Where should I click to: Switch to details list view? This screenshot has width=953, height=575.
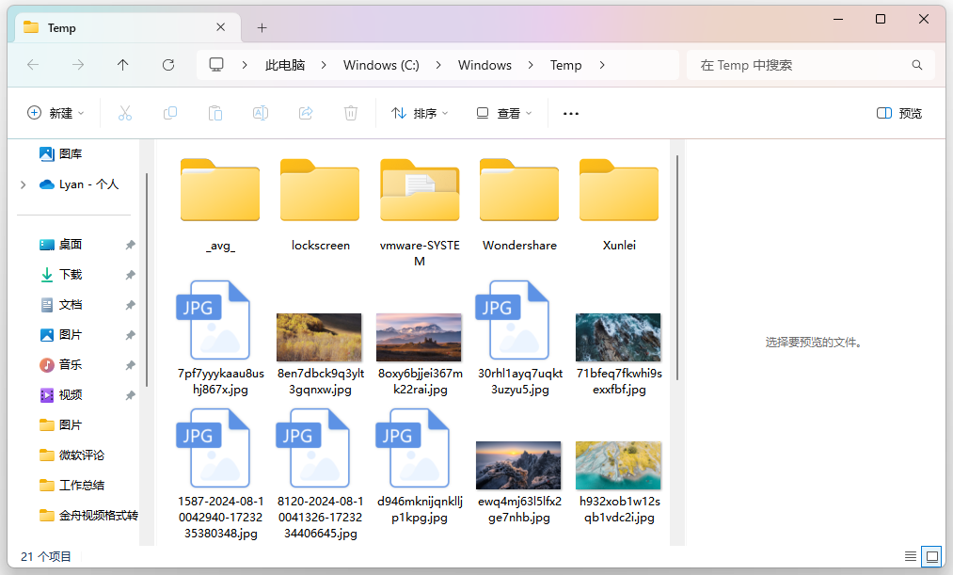(910, 556)
